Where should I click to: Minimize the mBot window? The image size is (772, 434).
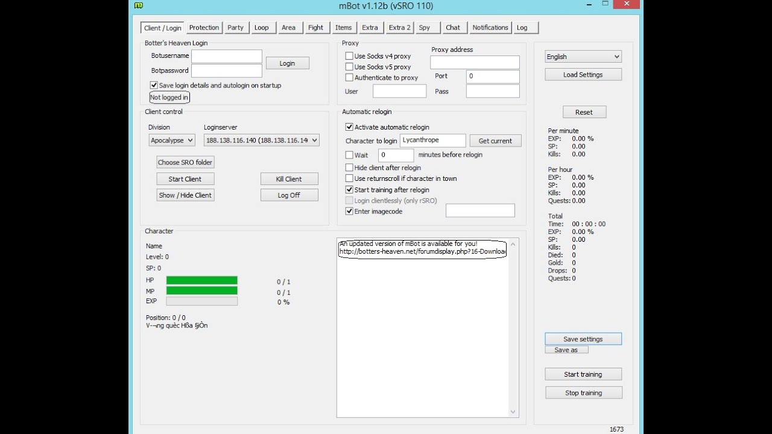590,5
